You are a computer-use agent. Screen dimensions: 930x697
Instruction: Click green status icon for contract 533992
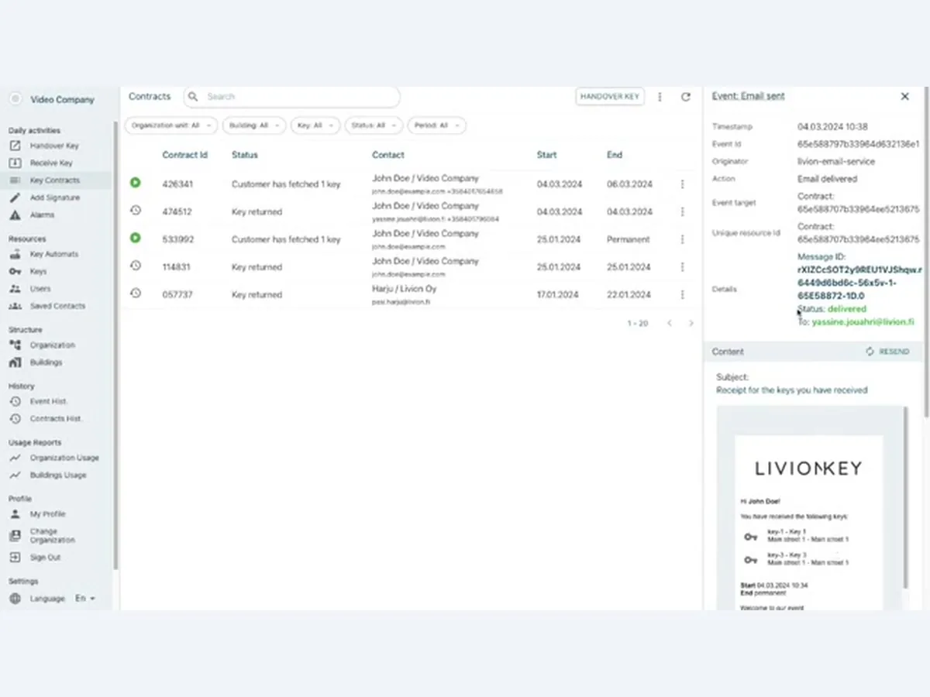click(136, 238)
